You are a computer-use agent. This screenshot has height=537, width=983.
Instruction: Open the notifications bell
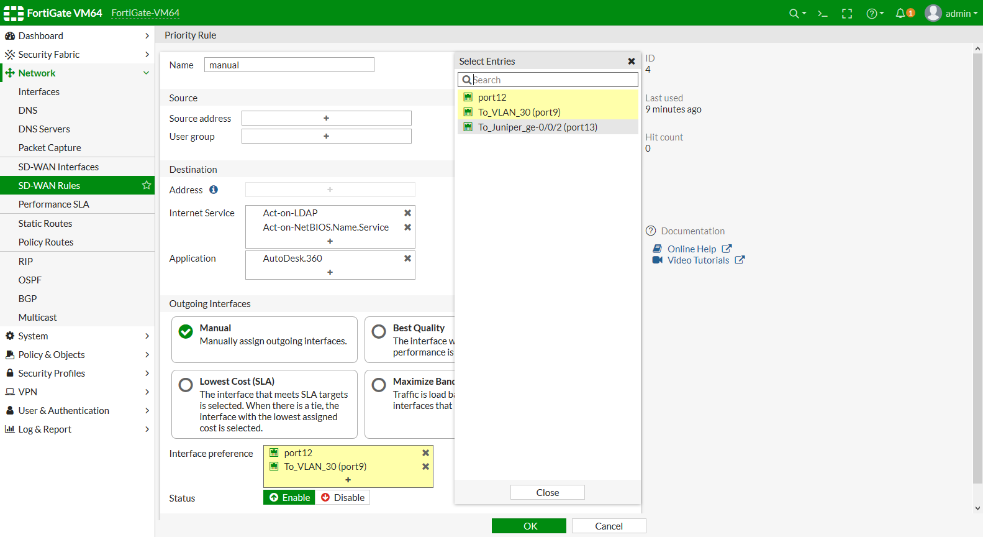pyautogui.click(x=904, y=13)
